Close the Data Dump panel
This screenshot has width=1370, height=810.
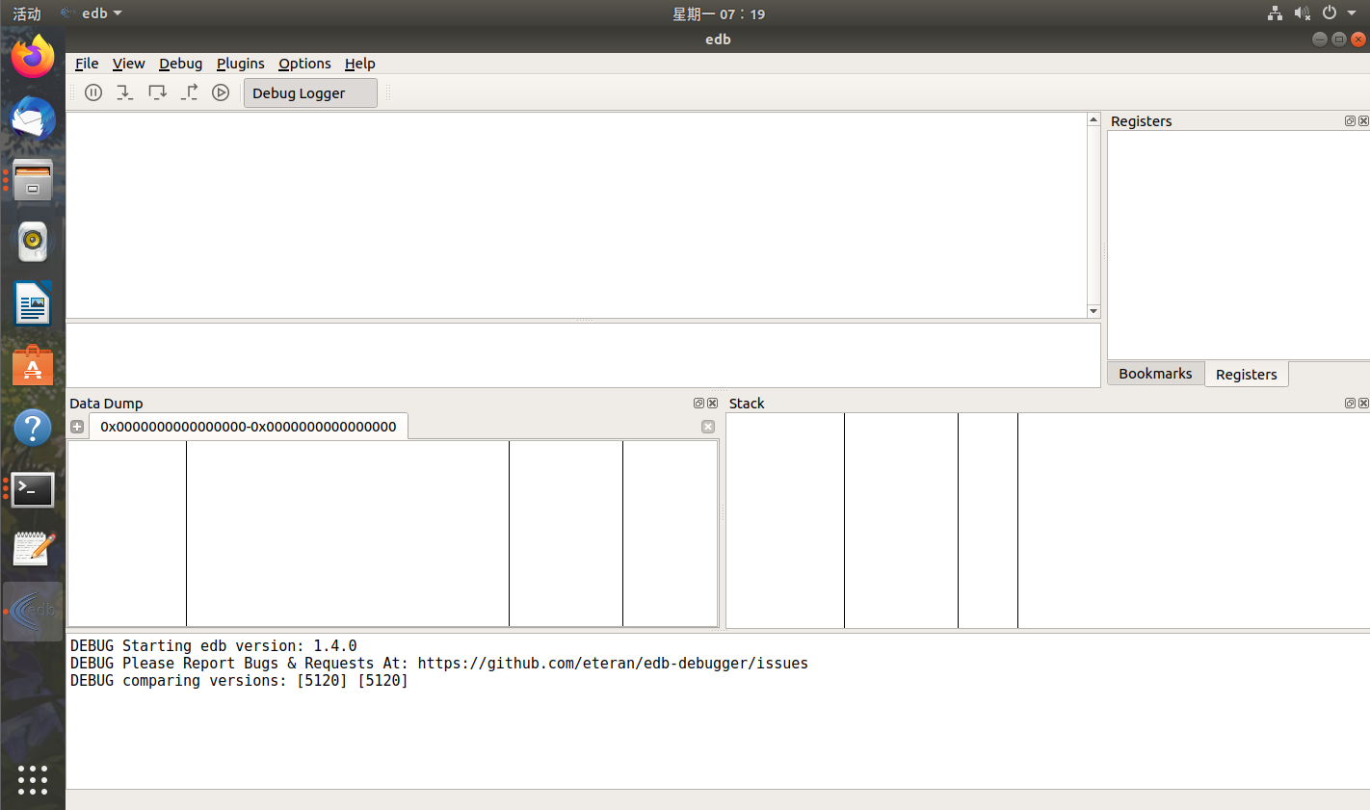tap(713, 404)
